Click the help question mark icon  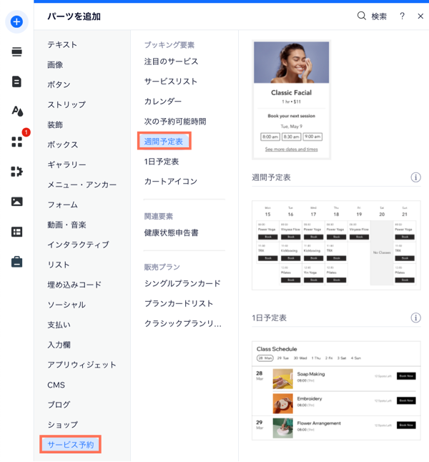point(403,16)
